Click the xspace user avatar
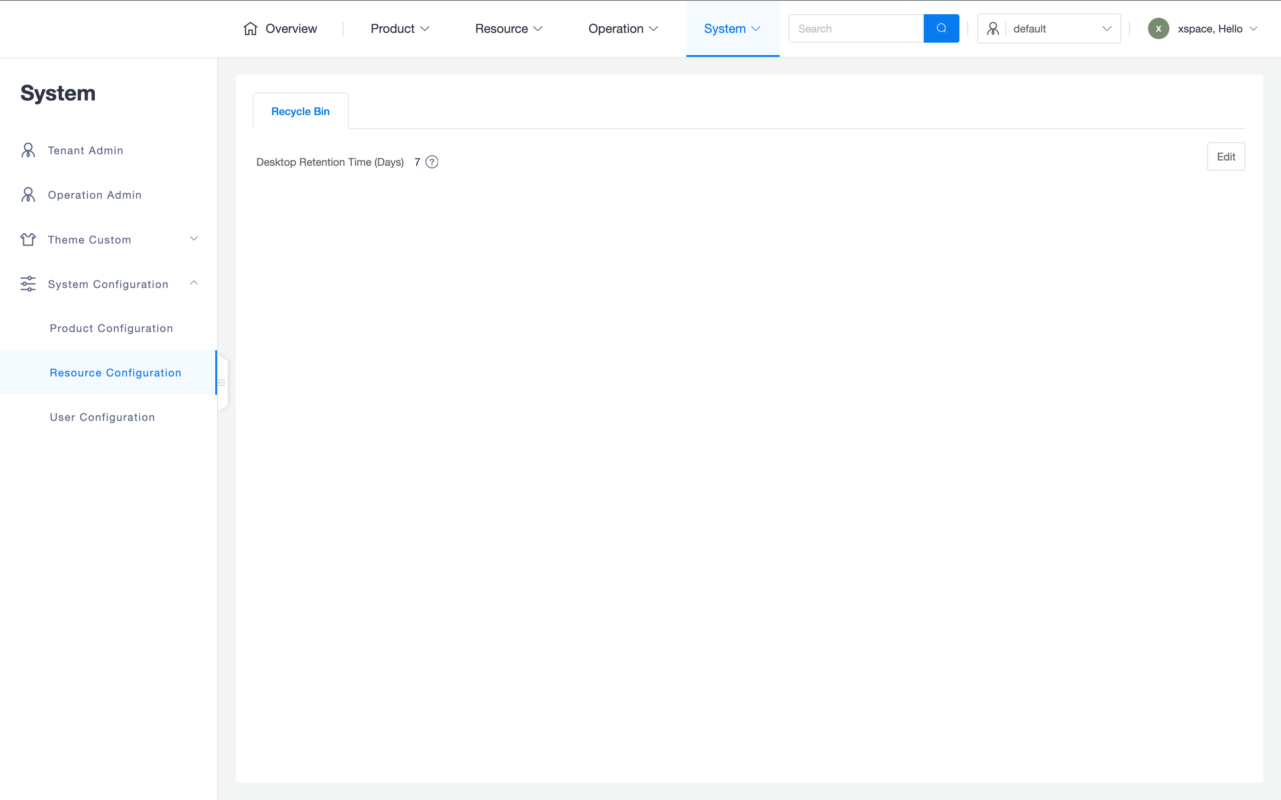1281x800 pixels. click(x=1158, y=28)
